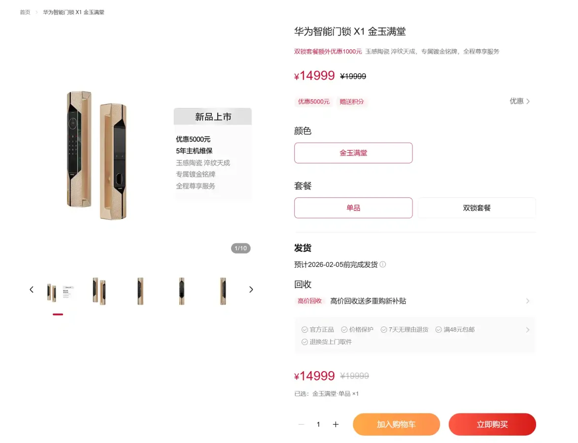
Task: Click 加入购物车 add to cart button
Action: 396,424
